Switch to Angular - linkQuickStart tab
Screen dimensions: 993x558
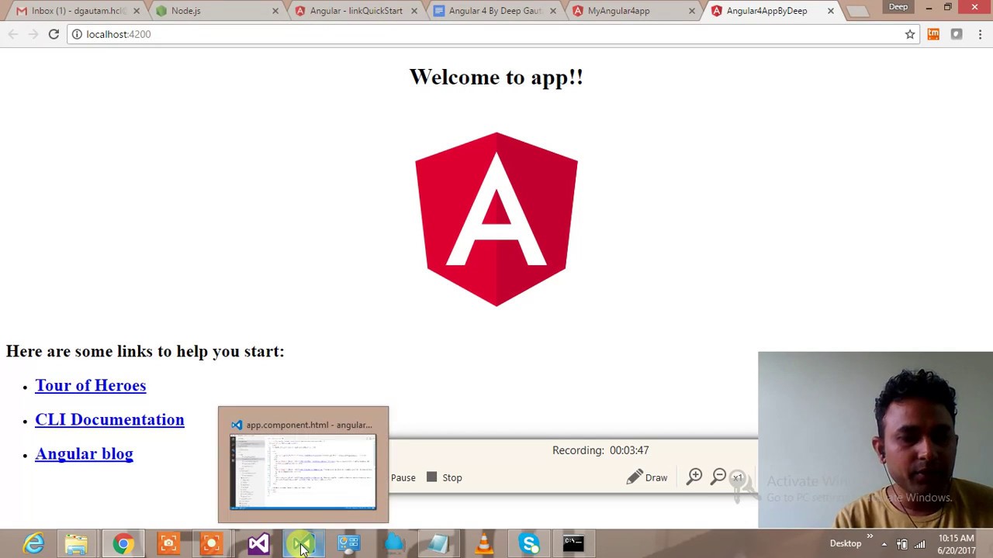(x=356, y=11)
